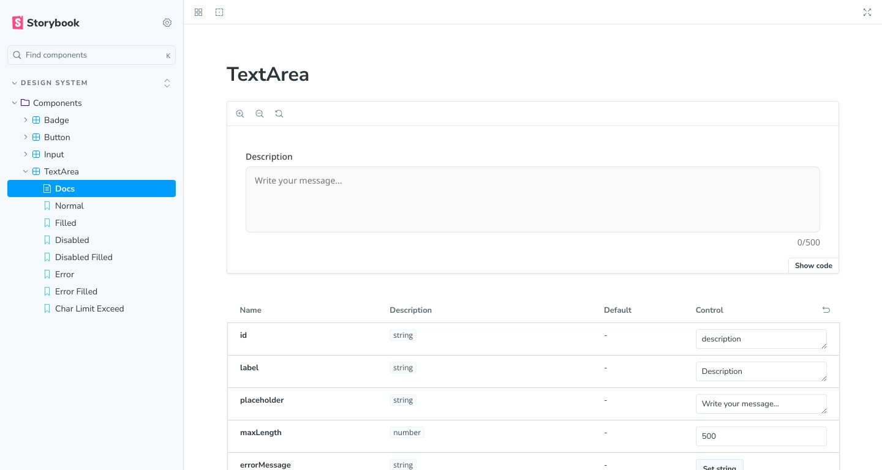This screenshot has width=882, height=470.
Task: Edit the placeholder control field
Action: [761, 404]
